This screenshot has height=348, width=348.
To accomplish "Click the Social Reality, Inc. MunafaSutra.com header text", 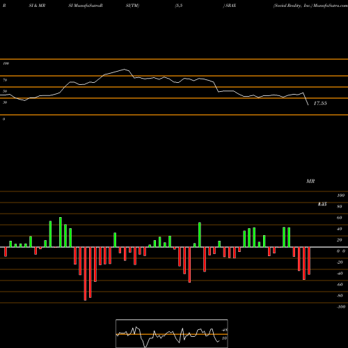I will click(x=310, y=6).
